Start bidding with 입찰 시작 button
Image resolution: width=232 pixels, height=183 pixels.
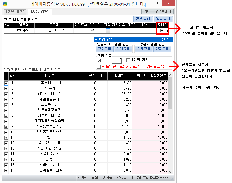coord(163,19)
